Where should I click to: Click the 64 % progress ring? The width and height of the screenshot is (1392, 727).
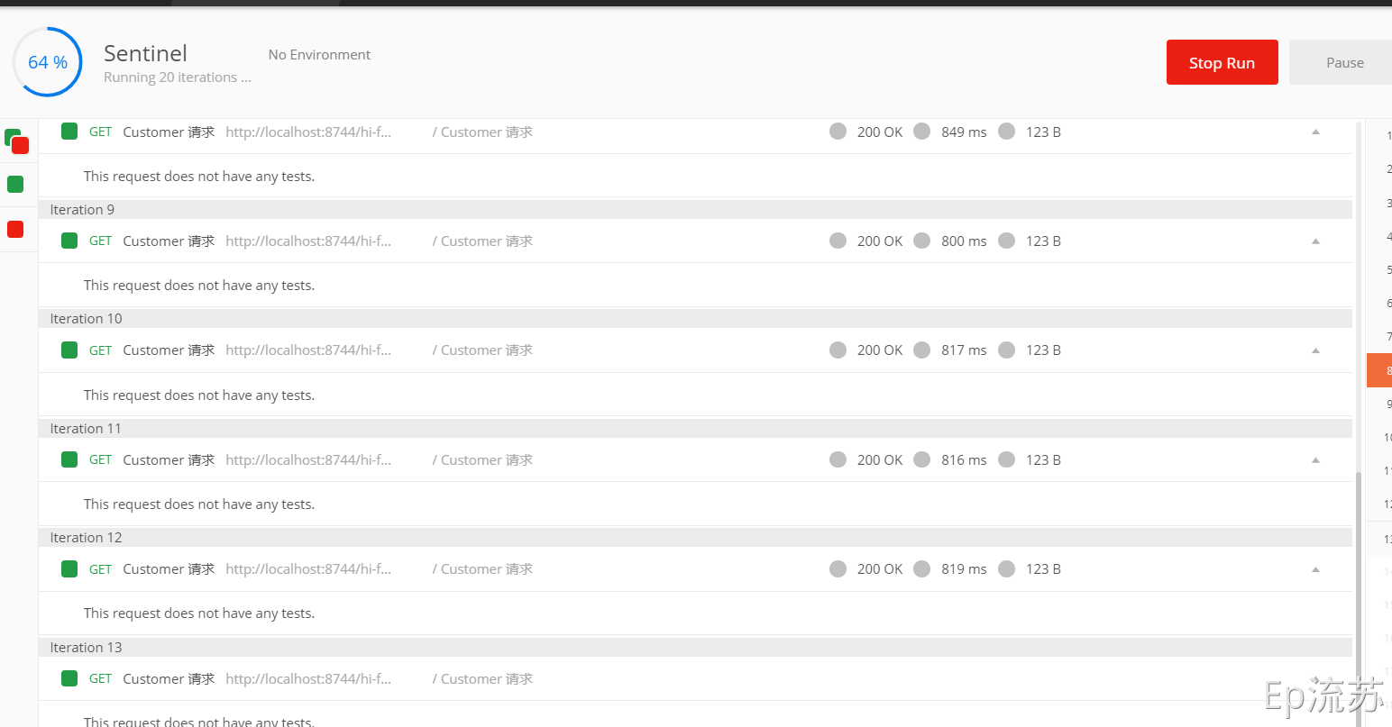tap(48, 62)
